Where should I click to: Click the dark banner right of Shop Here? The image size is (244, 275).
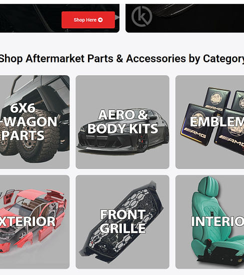pyautogui.click(x=184, y=18)
